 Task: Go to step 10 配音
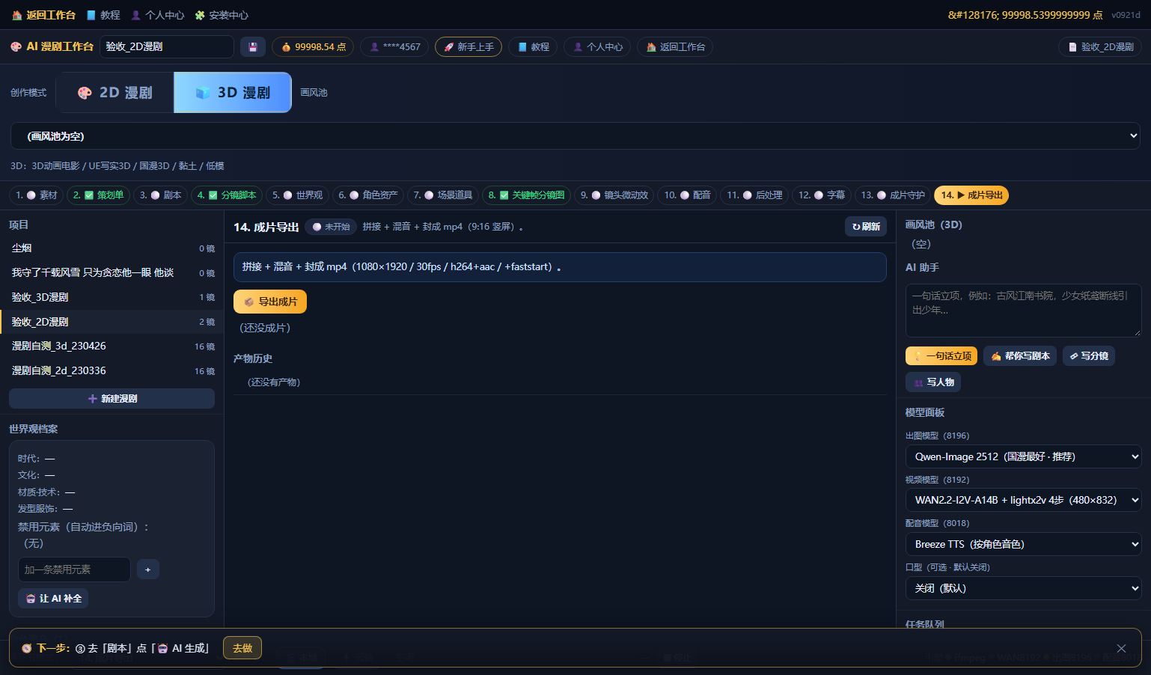(x=688, y=195)
